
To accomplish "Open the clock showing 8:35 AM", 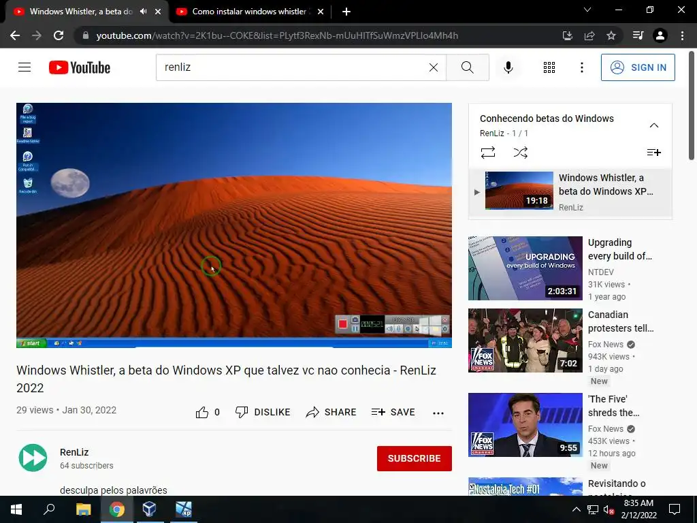I will coord(638,509).
